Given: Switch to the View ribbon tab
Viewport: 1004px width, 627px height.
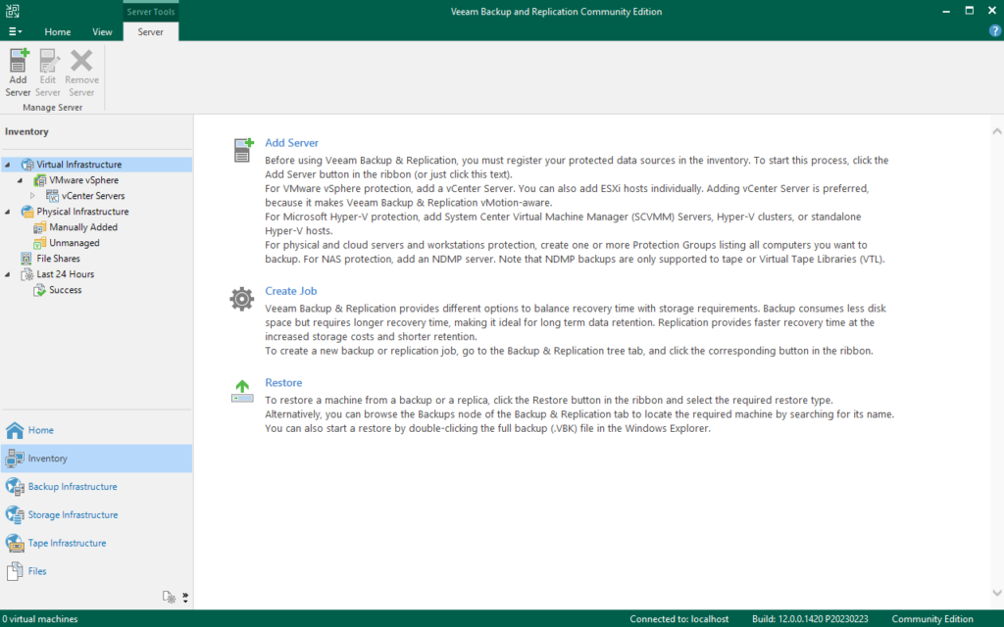Looking at the screenshot, I should [x=102, y=31].
